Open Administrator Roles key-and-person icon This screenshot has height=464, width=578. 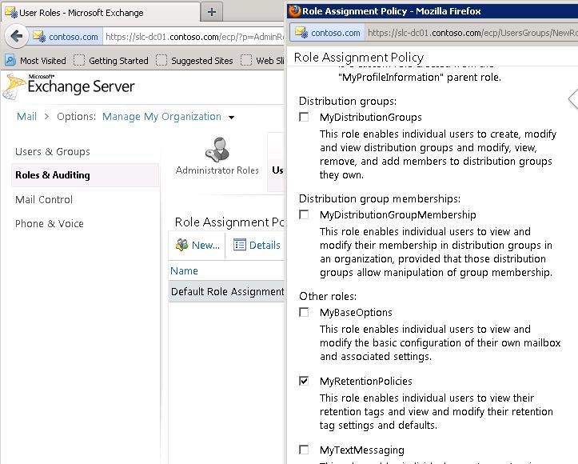click(217, 150)
